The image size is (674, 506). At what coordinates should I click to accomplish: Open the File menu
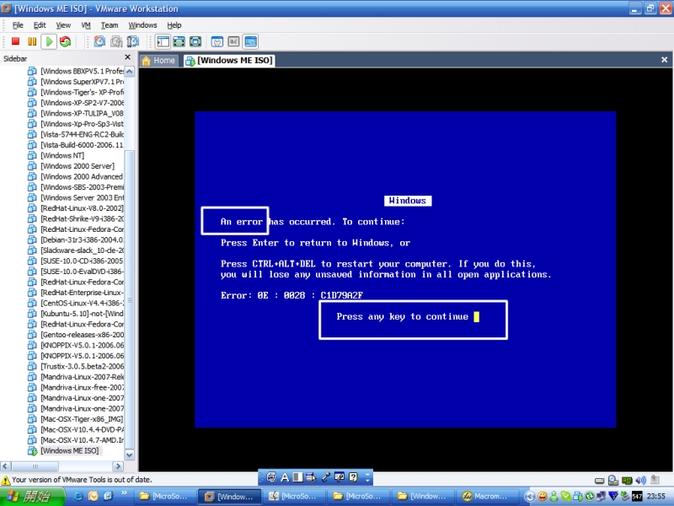point(18,25)
